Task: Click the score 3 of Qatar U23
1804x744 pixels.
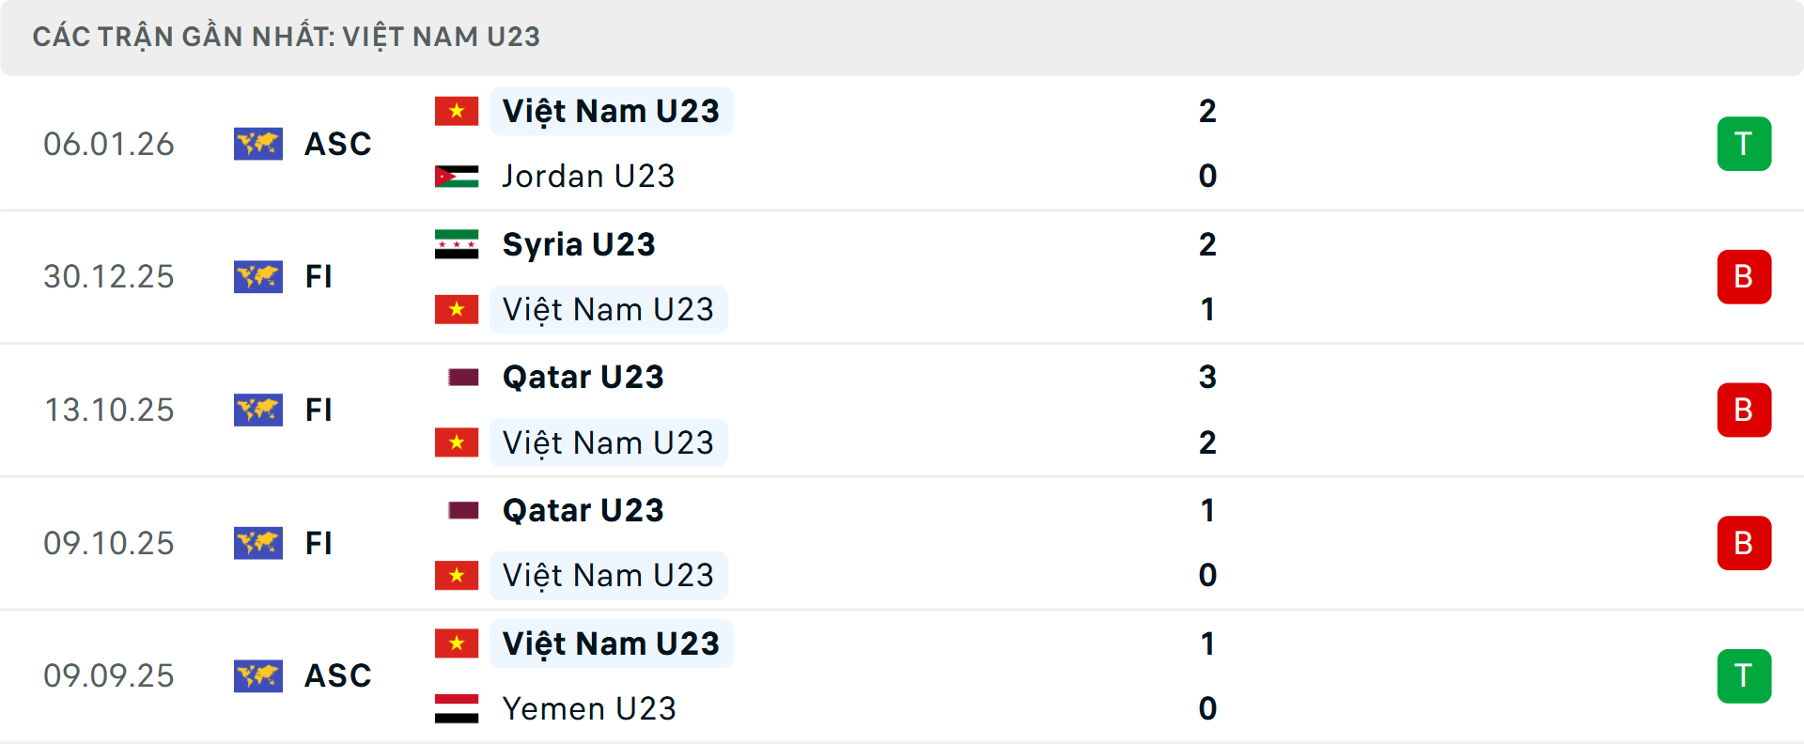Action: click(x=1208, y=377)
